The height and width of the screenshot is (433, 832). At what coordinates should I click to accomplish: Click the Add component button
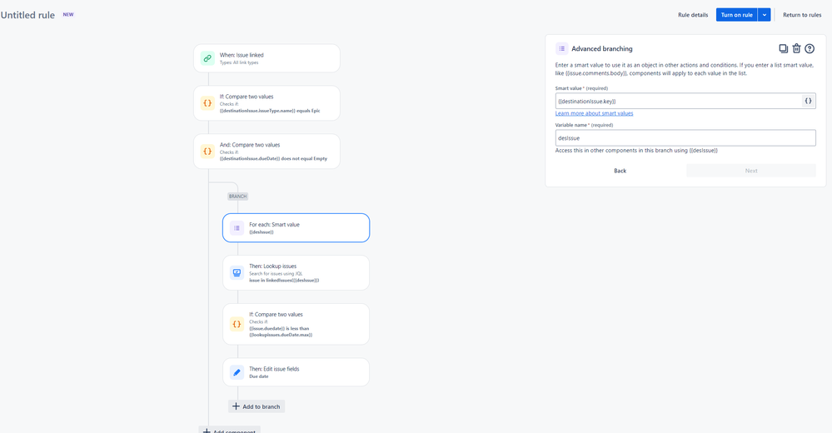tap(229, 431)
